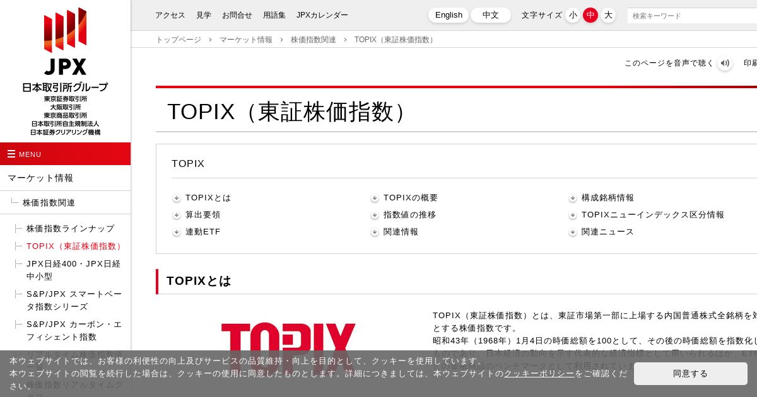Click arrow icon beside TOPIXニューインデックス区分情報
Screen dimensions: 757x397
point(573,215)
